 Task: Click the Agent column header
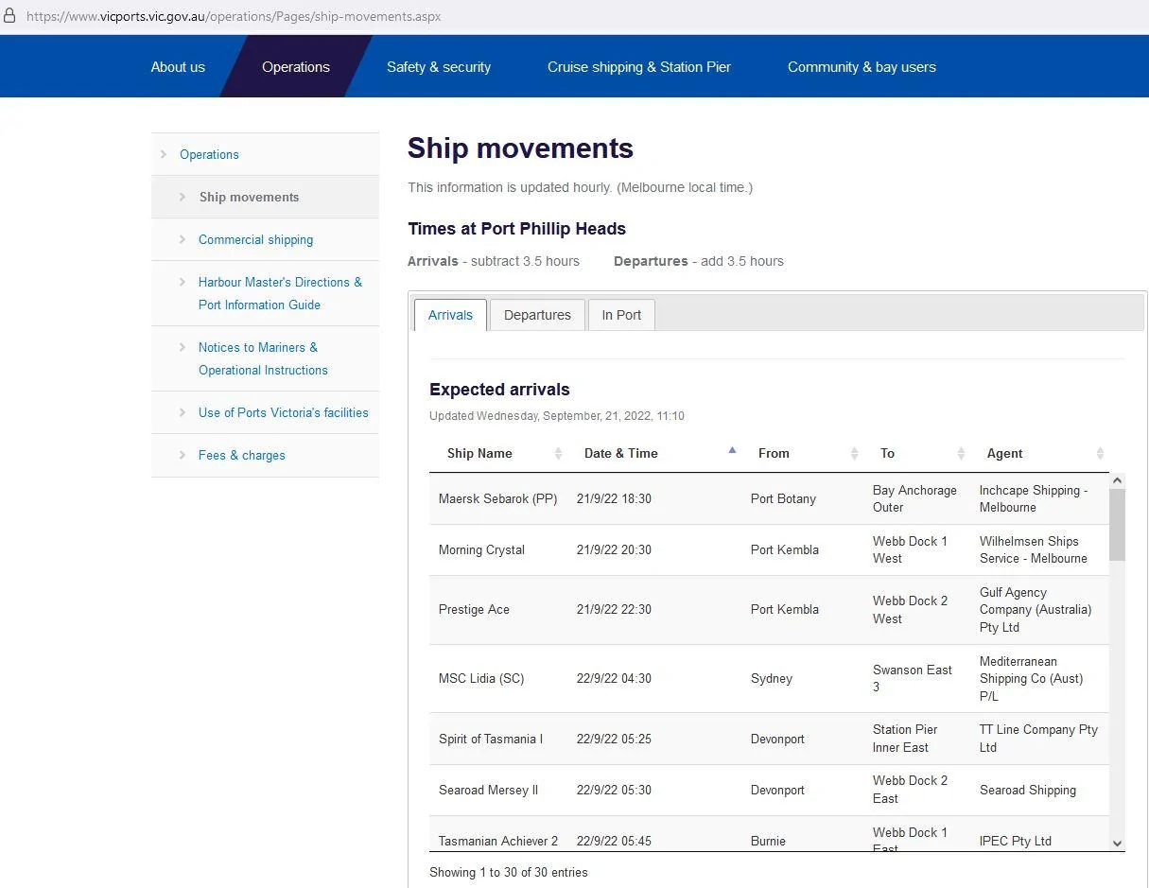(1004, 453)
